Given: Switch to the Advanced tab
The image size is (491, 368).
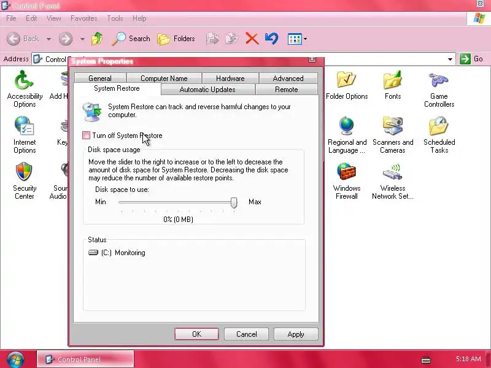Looking at the screenshot, I should tap(288, 79).
